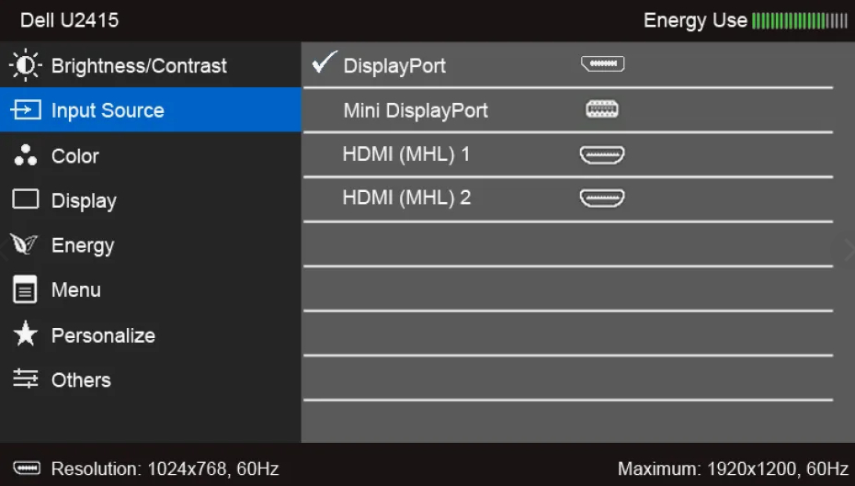Click the checkmark next to DisplayPort
The width and height of the screenshot is (855, 486).
325,64
